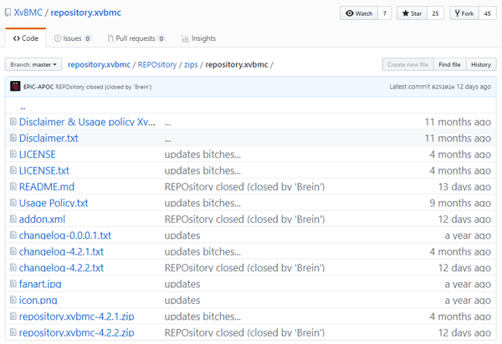The width and height of the screenshot is (502, 344).
Task: Click file icon next to changelog-4.2.2.txt
Action: point(13,267)
